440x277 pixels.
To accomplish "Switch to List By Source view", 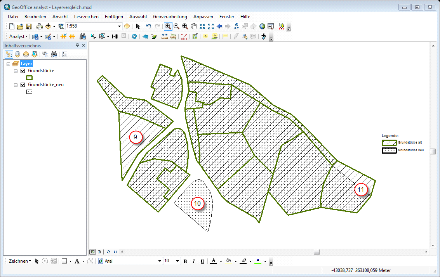I will (17, 54).
